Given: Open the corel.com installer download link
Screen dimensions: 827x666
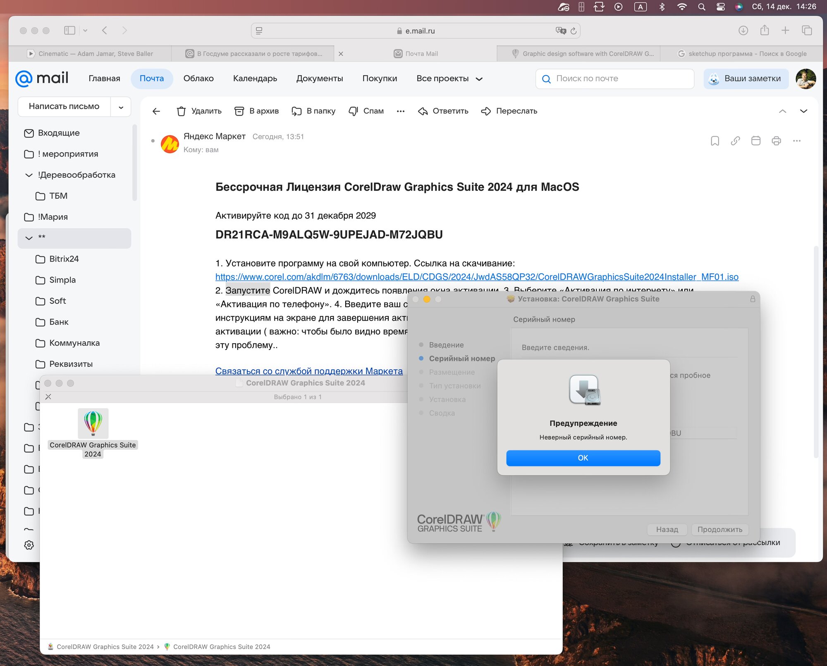Looking at the screenshot, I should 477,277.
